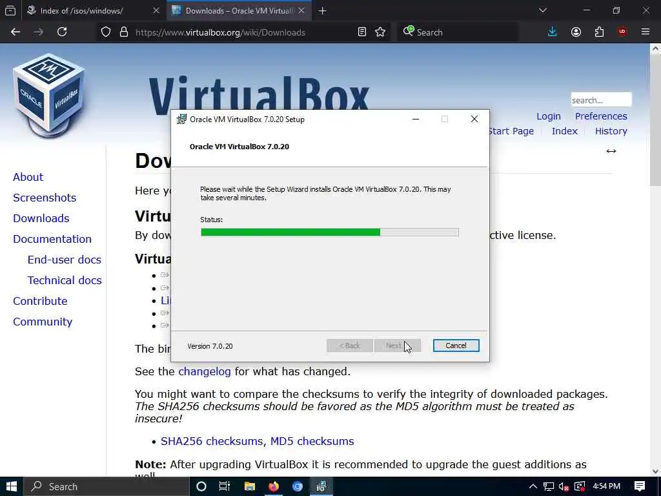Open a new browser tab with plus

[x=323, y=10]
